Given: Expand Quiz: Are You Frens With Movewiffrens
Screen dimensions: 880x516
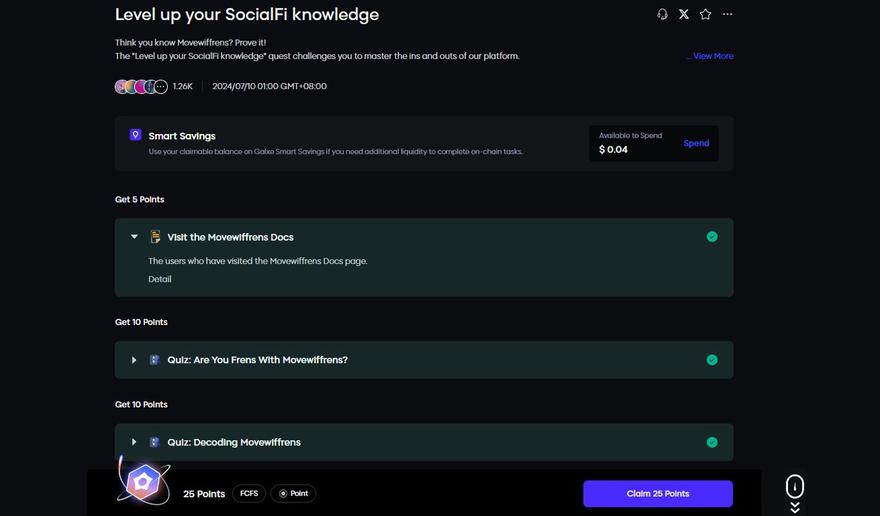Looking at the screenshot, I should point(135,360).
